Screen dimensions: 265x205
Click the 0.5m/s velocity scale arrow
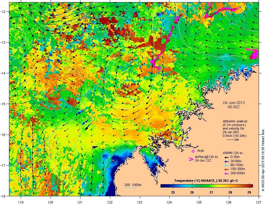tap(233, 140)
